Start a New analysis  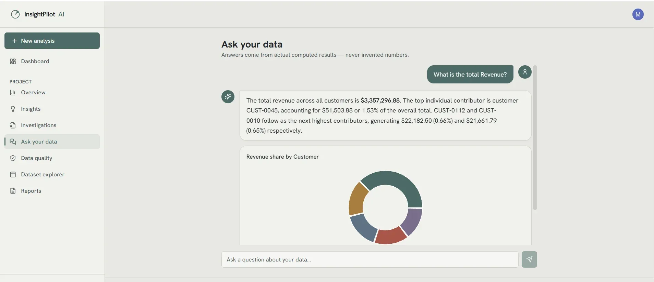coord(52,41)
